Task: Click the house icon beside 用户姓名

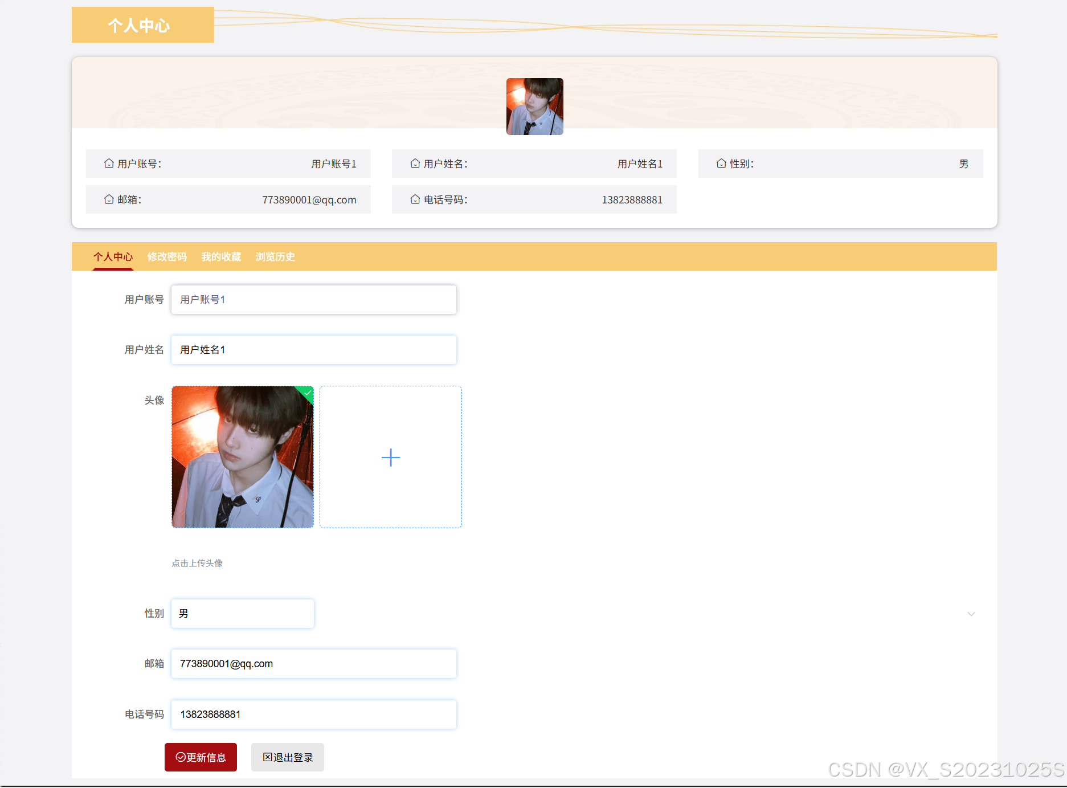Action: 415,164
